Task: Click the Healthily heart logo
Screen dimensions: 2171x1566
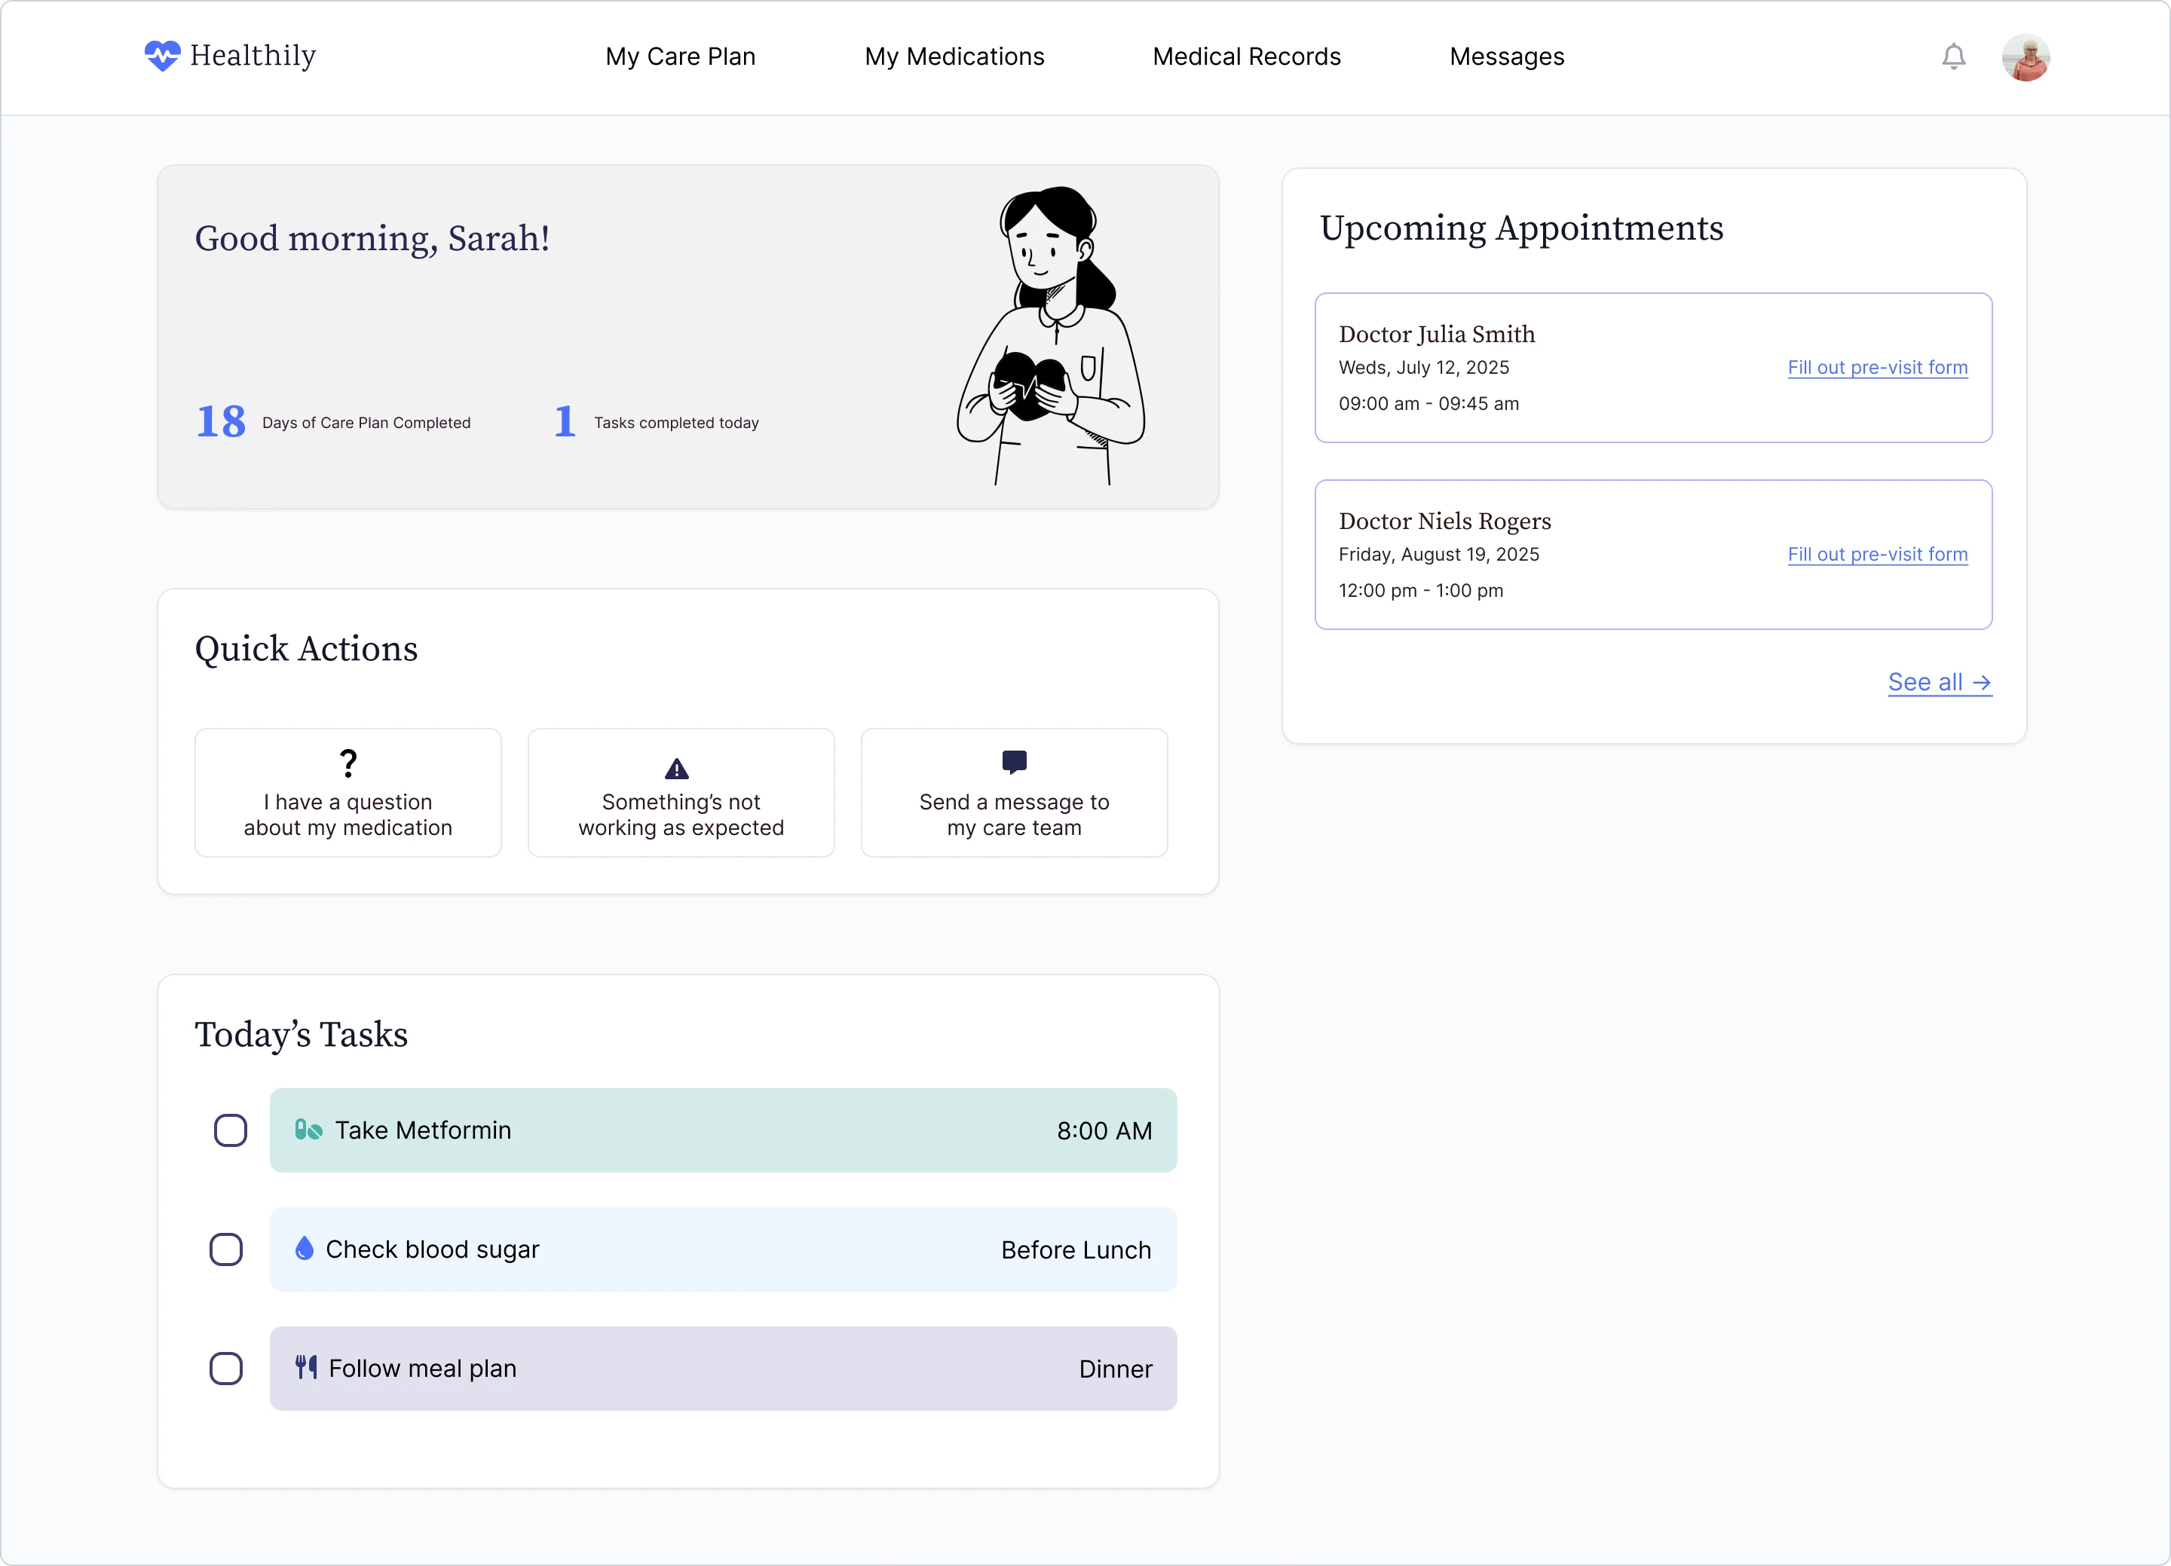Action: [162, 56]
